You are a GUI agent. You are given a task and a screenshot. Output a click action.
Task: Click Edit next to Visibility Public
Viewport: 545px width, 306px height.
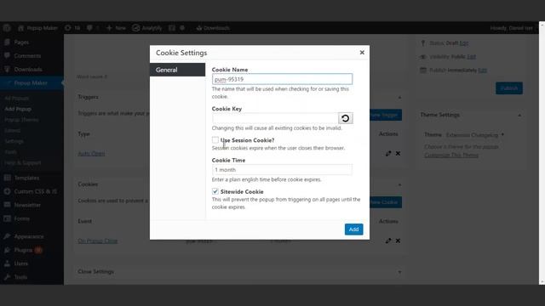[471, 57]
